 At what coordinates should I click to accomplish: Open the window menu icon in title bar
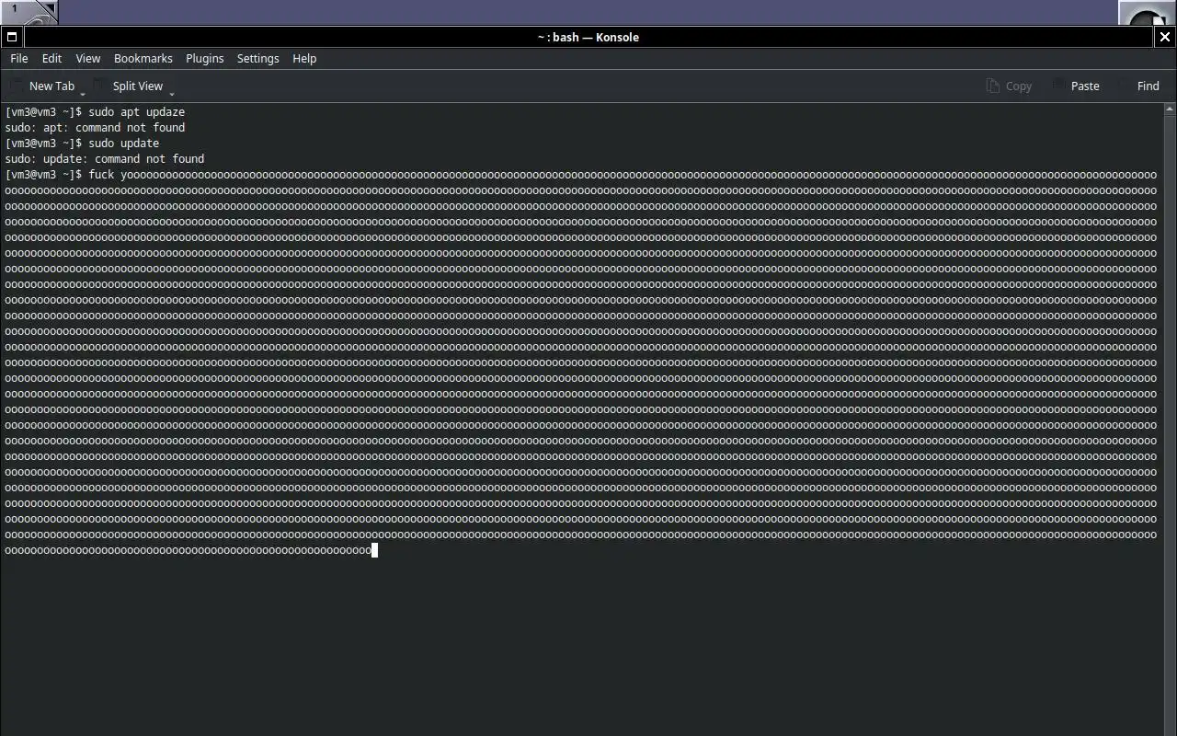(12, 37)
